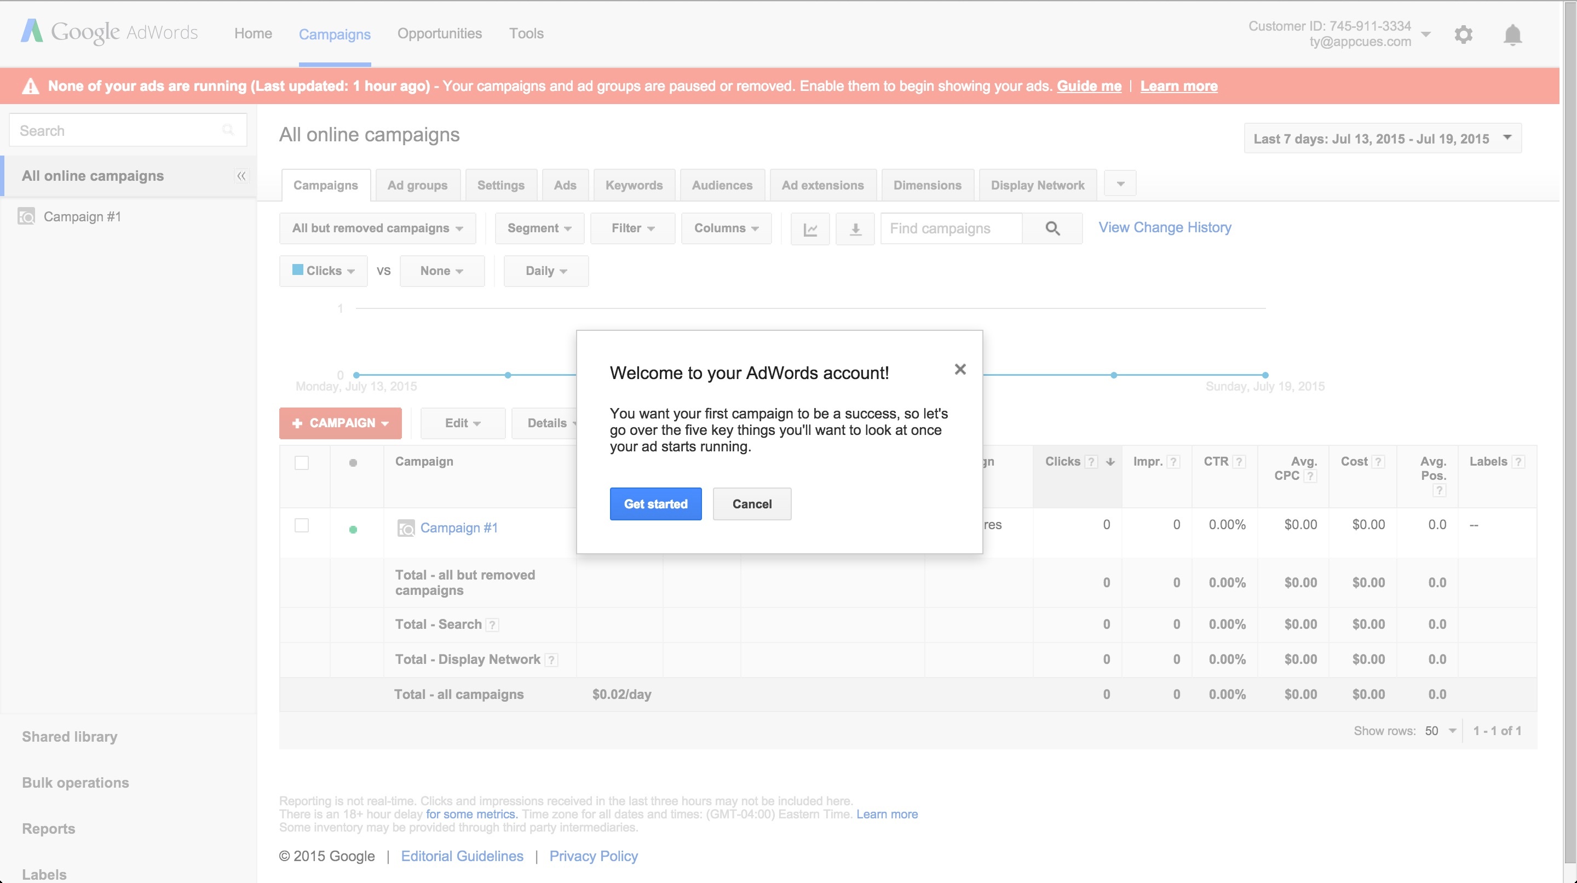This screenshot has height=883, width=1577.
Task: Open the Columns dropdown
Action: pos(726,228)
